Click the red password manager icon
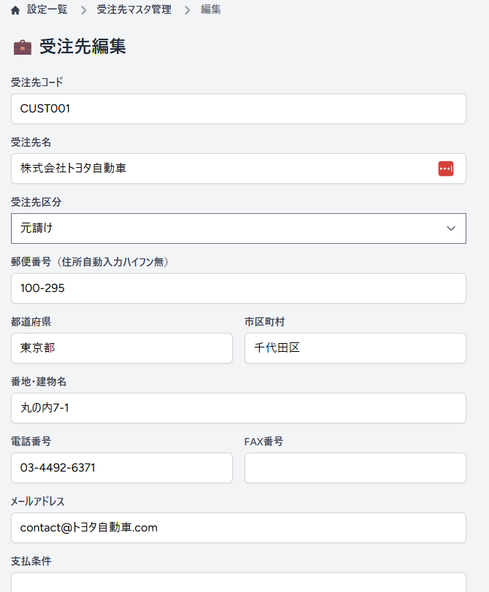 pyautogui.click(x=445, y=169)
